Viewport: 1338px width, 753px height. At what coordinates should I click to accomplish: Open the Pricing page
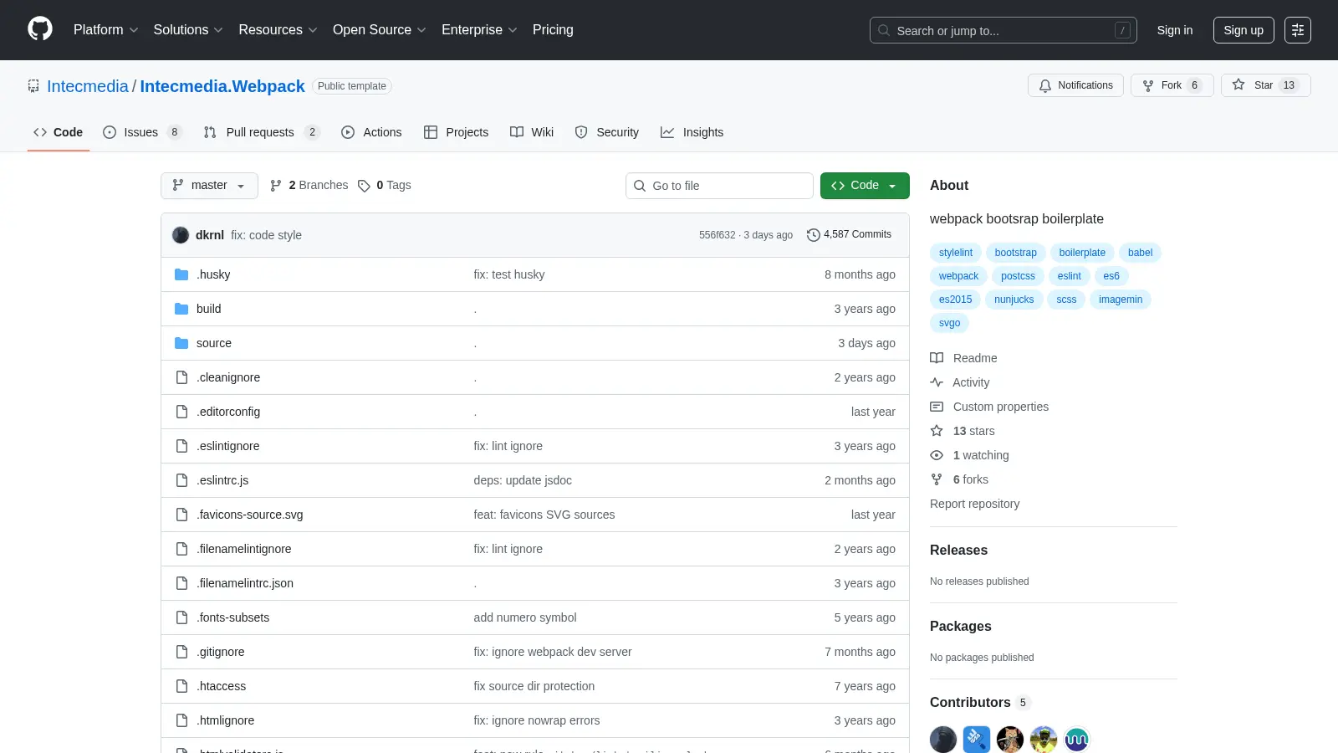click(553, 30)
